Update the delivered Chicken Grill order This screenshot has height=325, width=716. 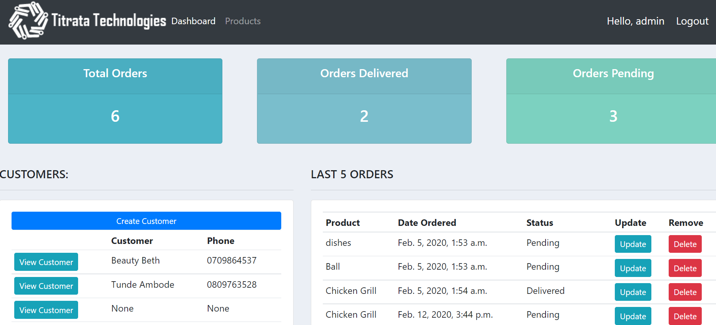633,292
